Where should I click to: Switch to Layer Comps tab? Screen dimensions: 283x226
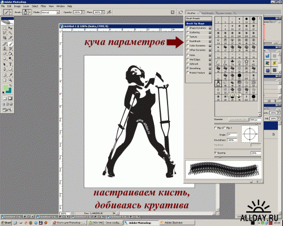225,13
